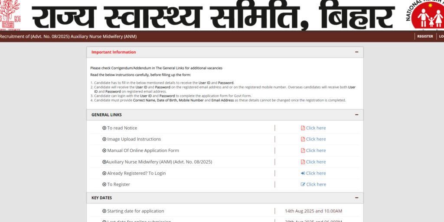Screen dimensions: 444x222
Task: Click the PDF icon beside To read Notice
Action: [x=303, y=128]
